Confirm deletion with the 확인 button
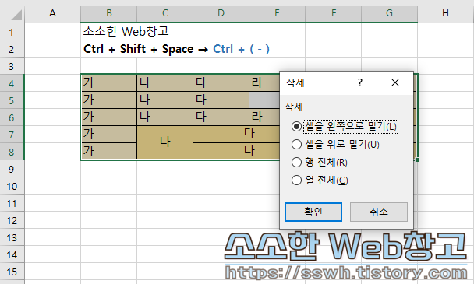Screen dimensions: 474x284 (x=313, y=212)
